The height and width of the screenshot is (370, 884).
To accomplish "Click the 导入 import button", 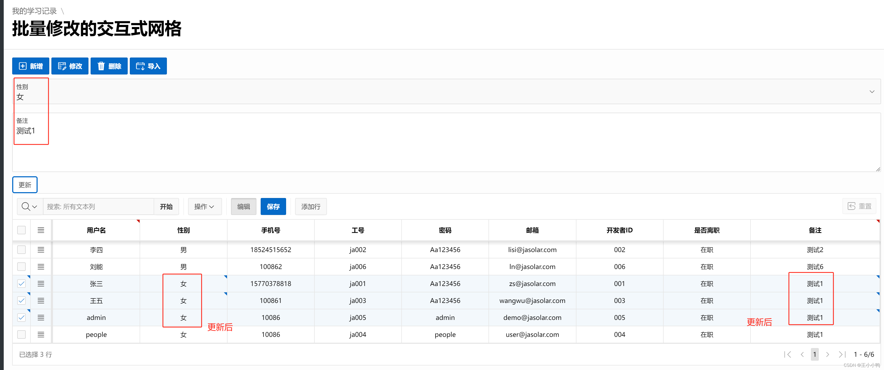I will tap(148, 66).
